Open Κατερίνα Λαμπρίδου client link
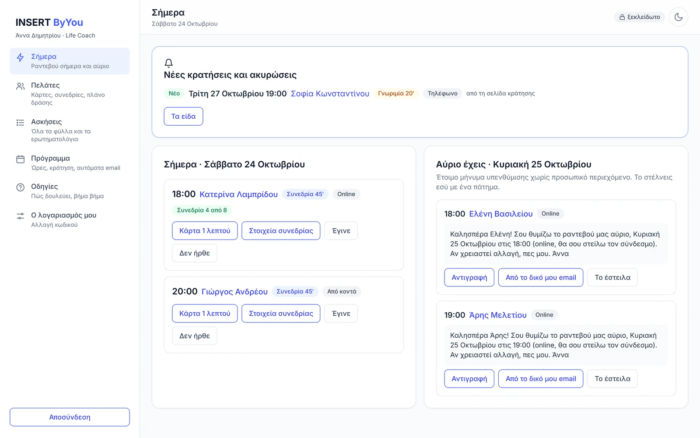Viewport: 700px width, 438px height. [238, 194]
